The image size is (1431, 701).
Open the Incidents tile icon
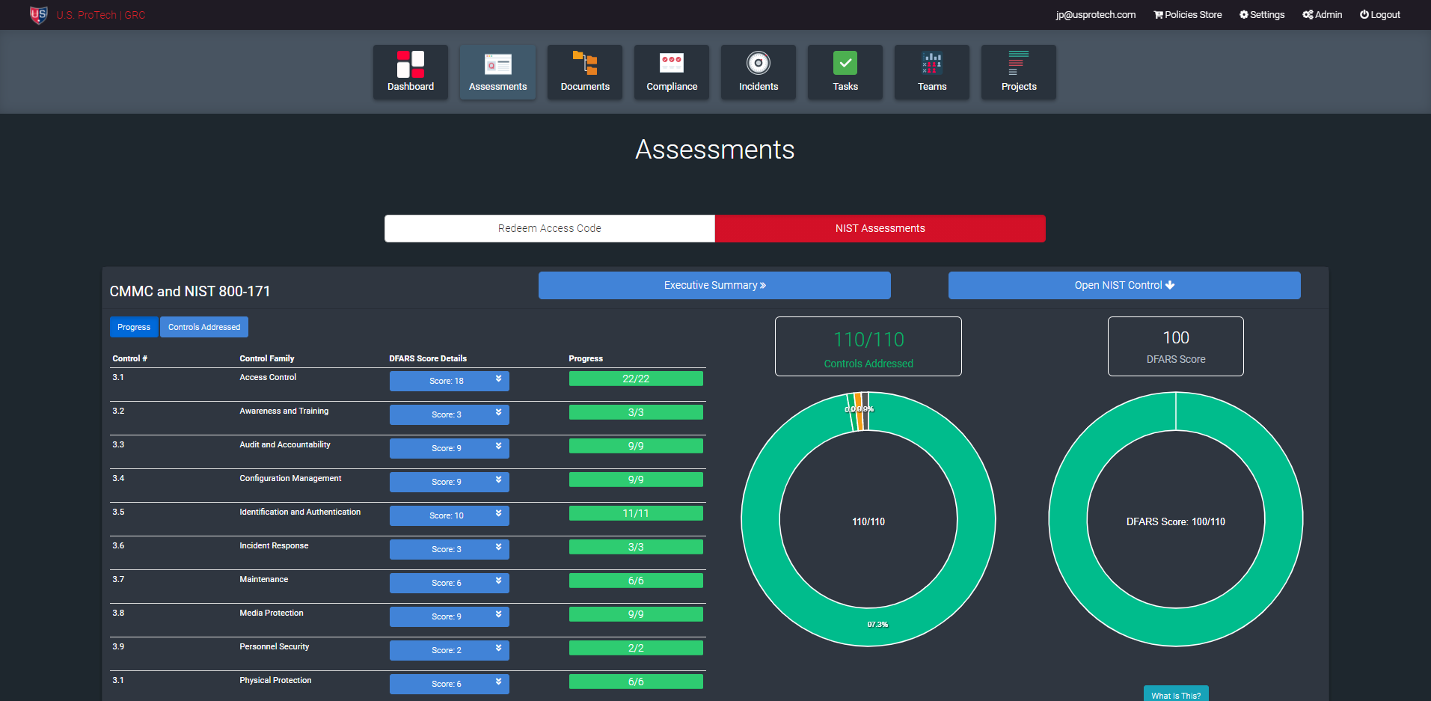pyautogui.click(x=759, y=63)
